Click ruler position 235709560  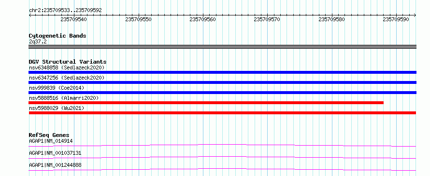pos(203,19)
